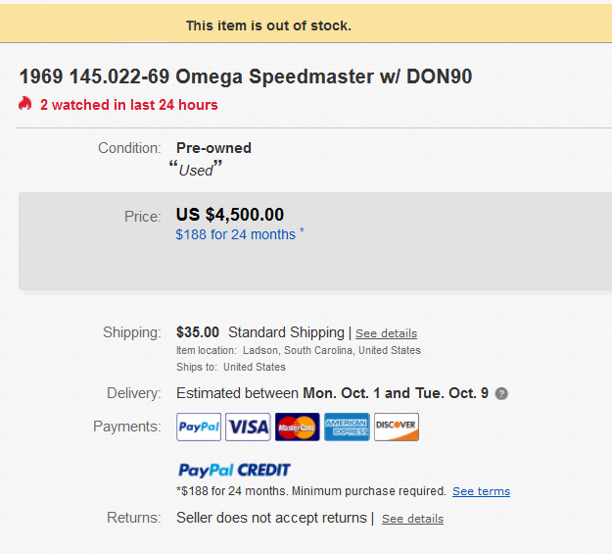Open PayPal Credit See terms link

click(x=481, y=491)
